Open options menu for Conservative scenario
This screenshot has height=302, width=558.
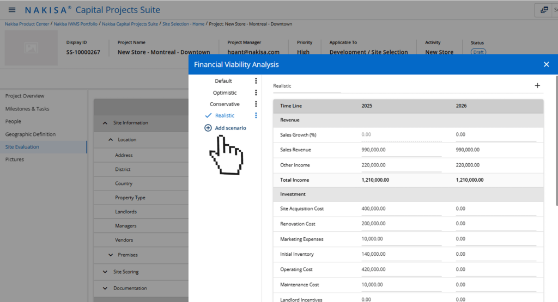(x=256, y=104)
